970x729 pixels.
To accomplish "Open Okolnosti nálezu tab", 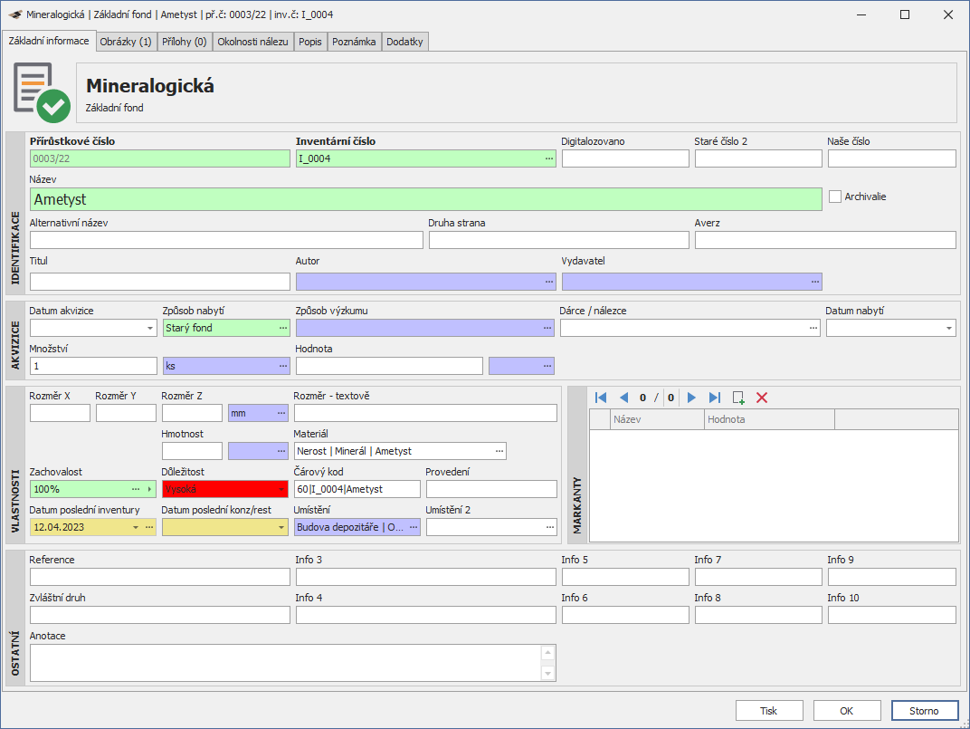I will click(x=252, y=42).
